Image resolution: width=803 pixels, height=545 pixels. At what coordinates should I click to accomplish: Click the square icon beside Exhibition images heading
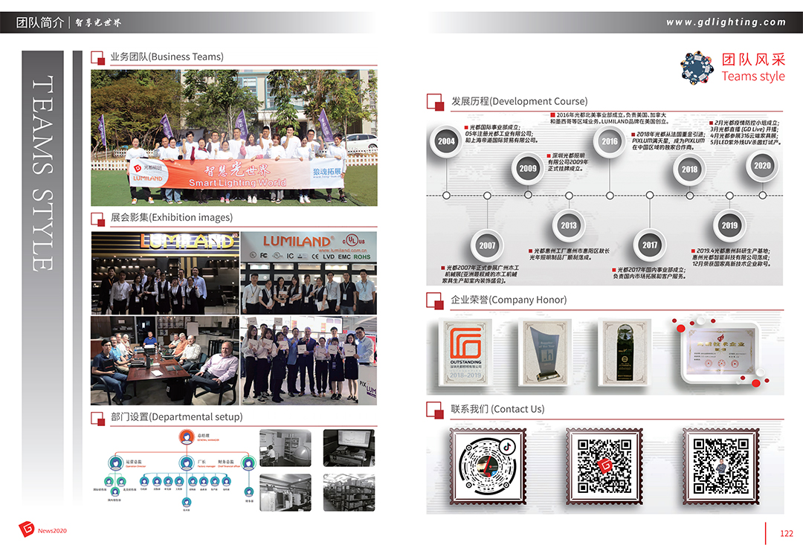[97, 218]
